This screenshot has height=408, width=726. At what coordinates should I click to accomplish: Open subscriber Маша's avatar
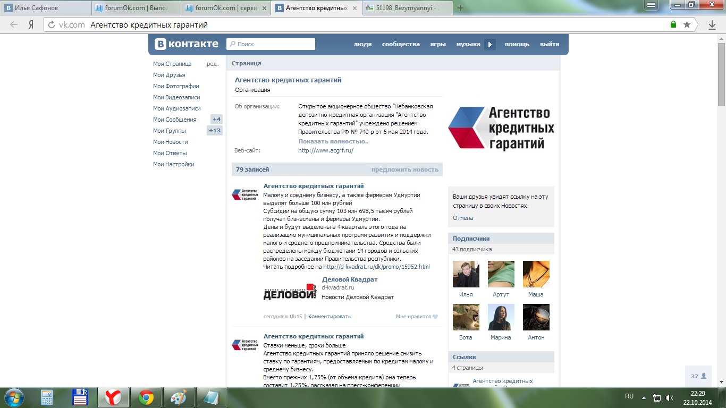[536, 274]
